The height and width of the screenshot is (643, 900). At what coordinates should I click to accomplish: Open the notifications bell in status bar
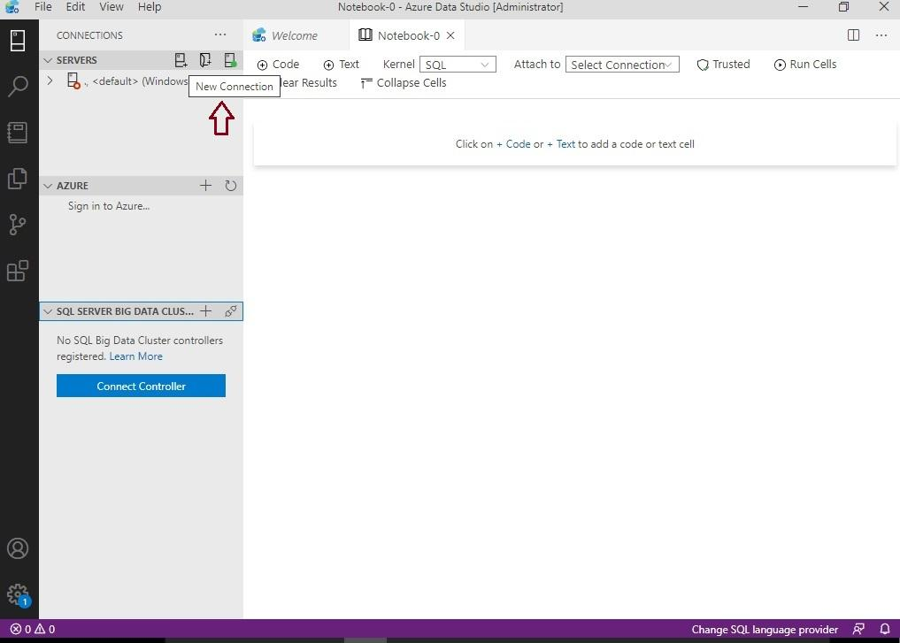(885, 629)
